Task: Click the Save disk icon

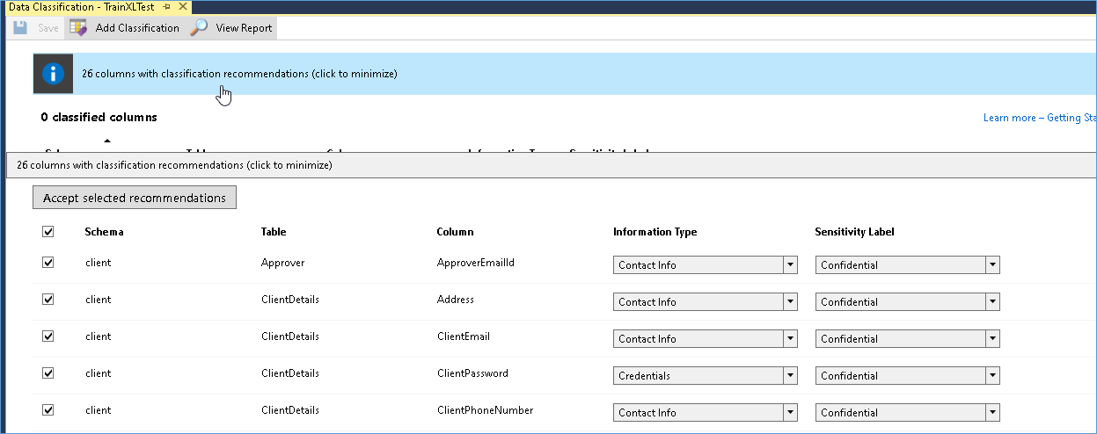Action: (20, 28)
